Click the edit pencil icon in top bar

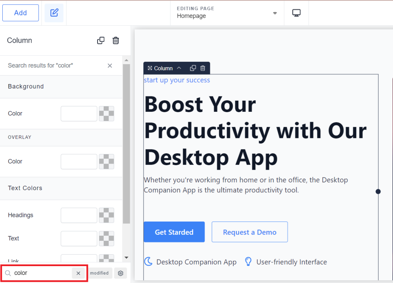(54, 13)
